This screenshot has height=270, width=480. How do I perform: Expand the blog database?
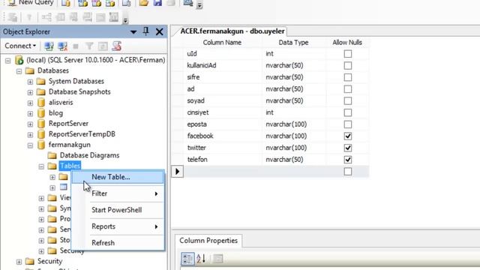(30, 113)
